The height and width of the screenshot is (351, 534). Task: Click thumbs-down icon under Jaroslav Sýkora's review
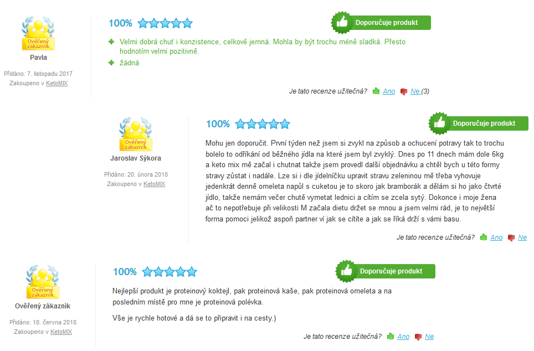(x=511, y=238)
